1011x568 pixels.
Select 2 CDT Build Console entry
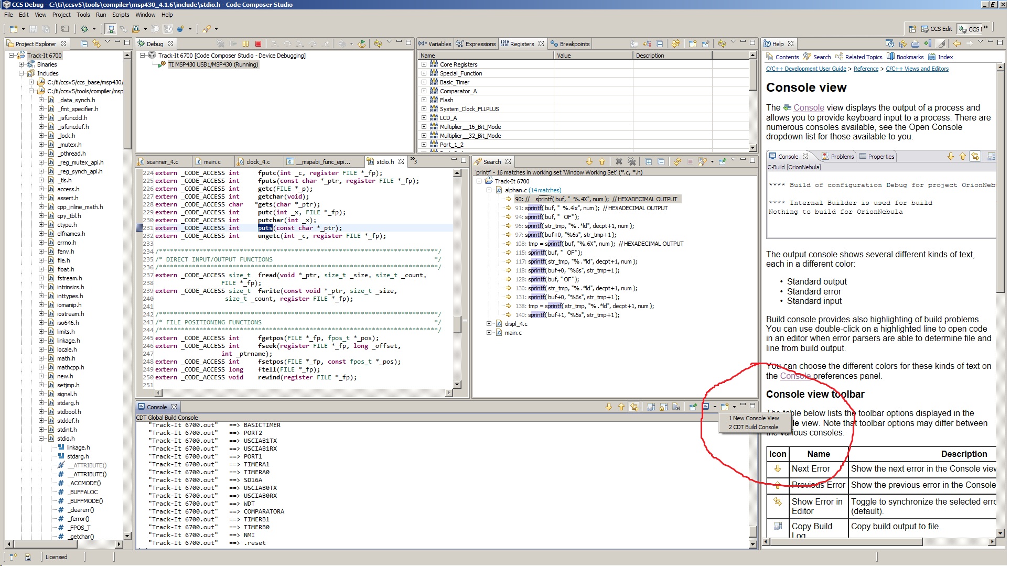[753, 428]
